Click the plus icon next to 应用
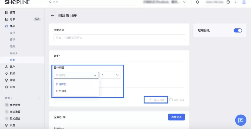This screenshot has height=129, width=251. [39, 98]
